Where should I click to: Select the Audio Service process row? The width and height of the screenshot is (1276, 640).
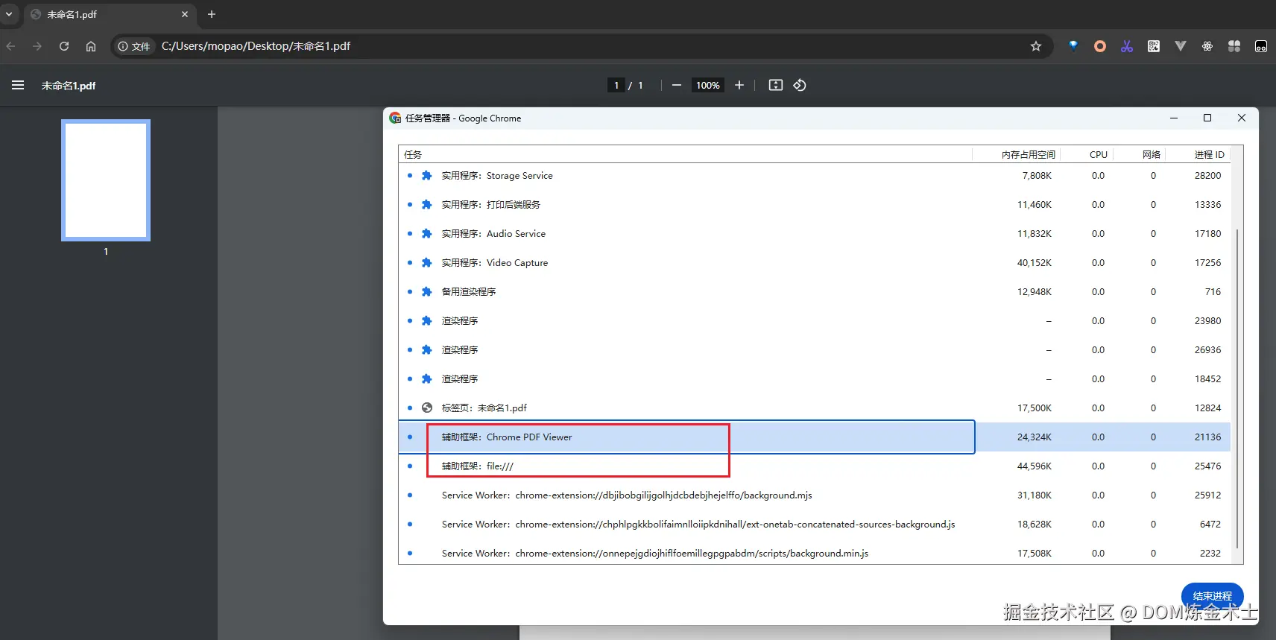[x=815, y=234]
